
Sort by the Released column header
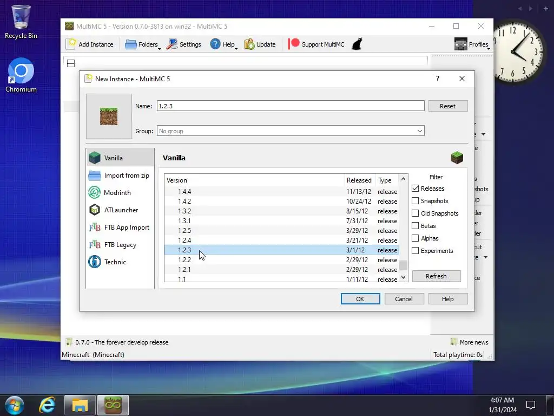click(x=360, y=180)
